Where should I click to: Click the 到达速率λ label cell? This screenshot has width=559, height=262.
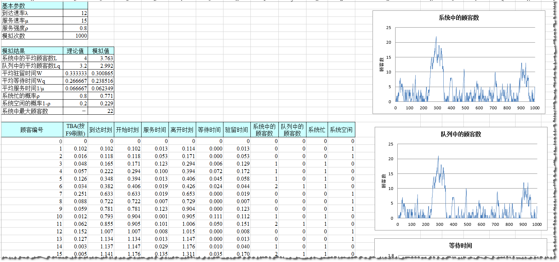(32, 13)
